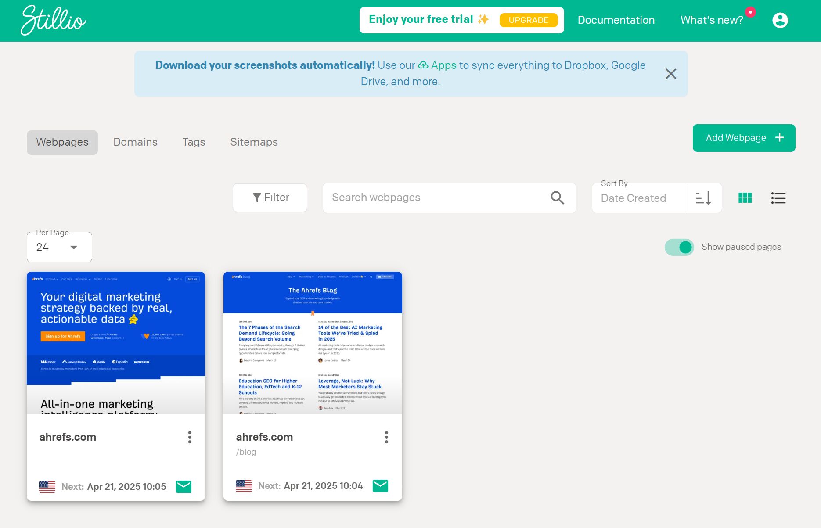
Task: Switch to the Tags tab
Action: 194,142
